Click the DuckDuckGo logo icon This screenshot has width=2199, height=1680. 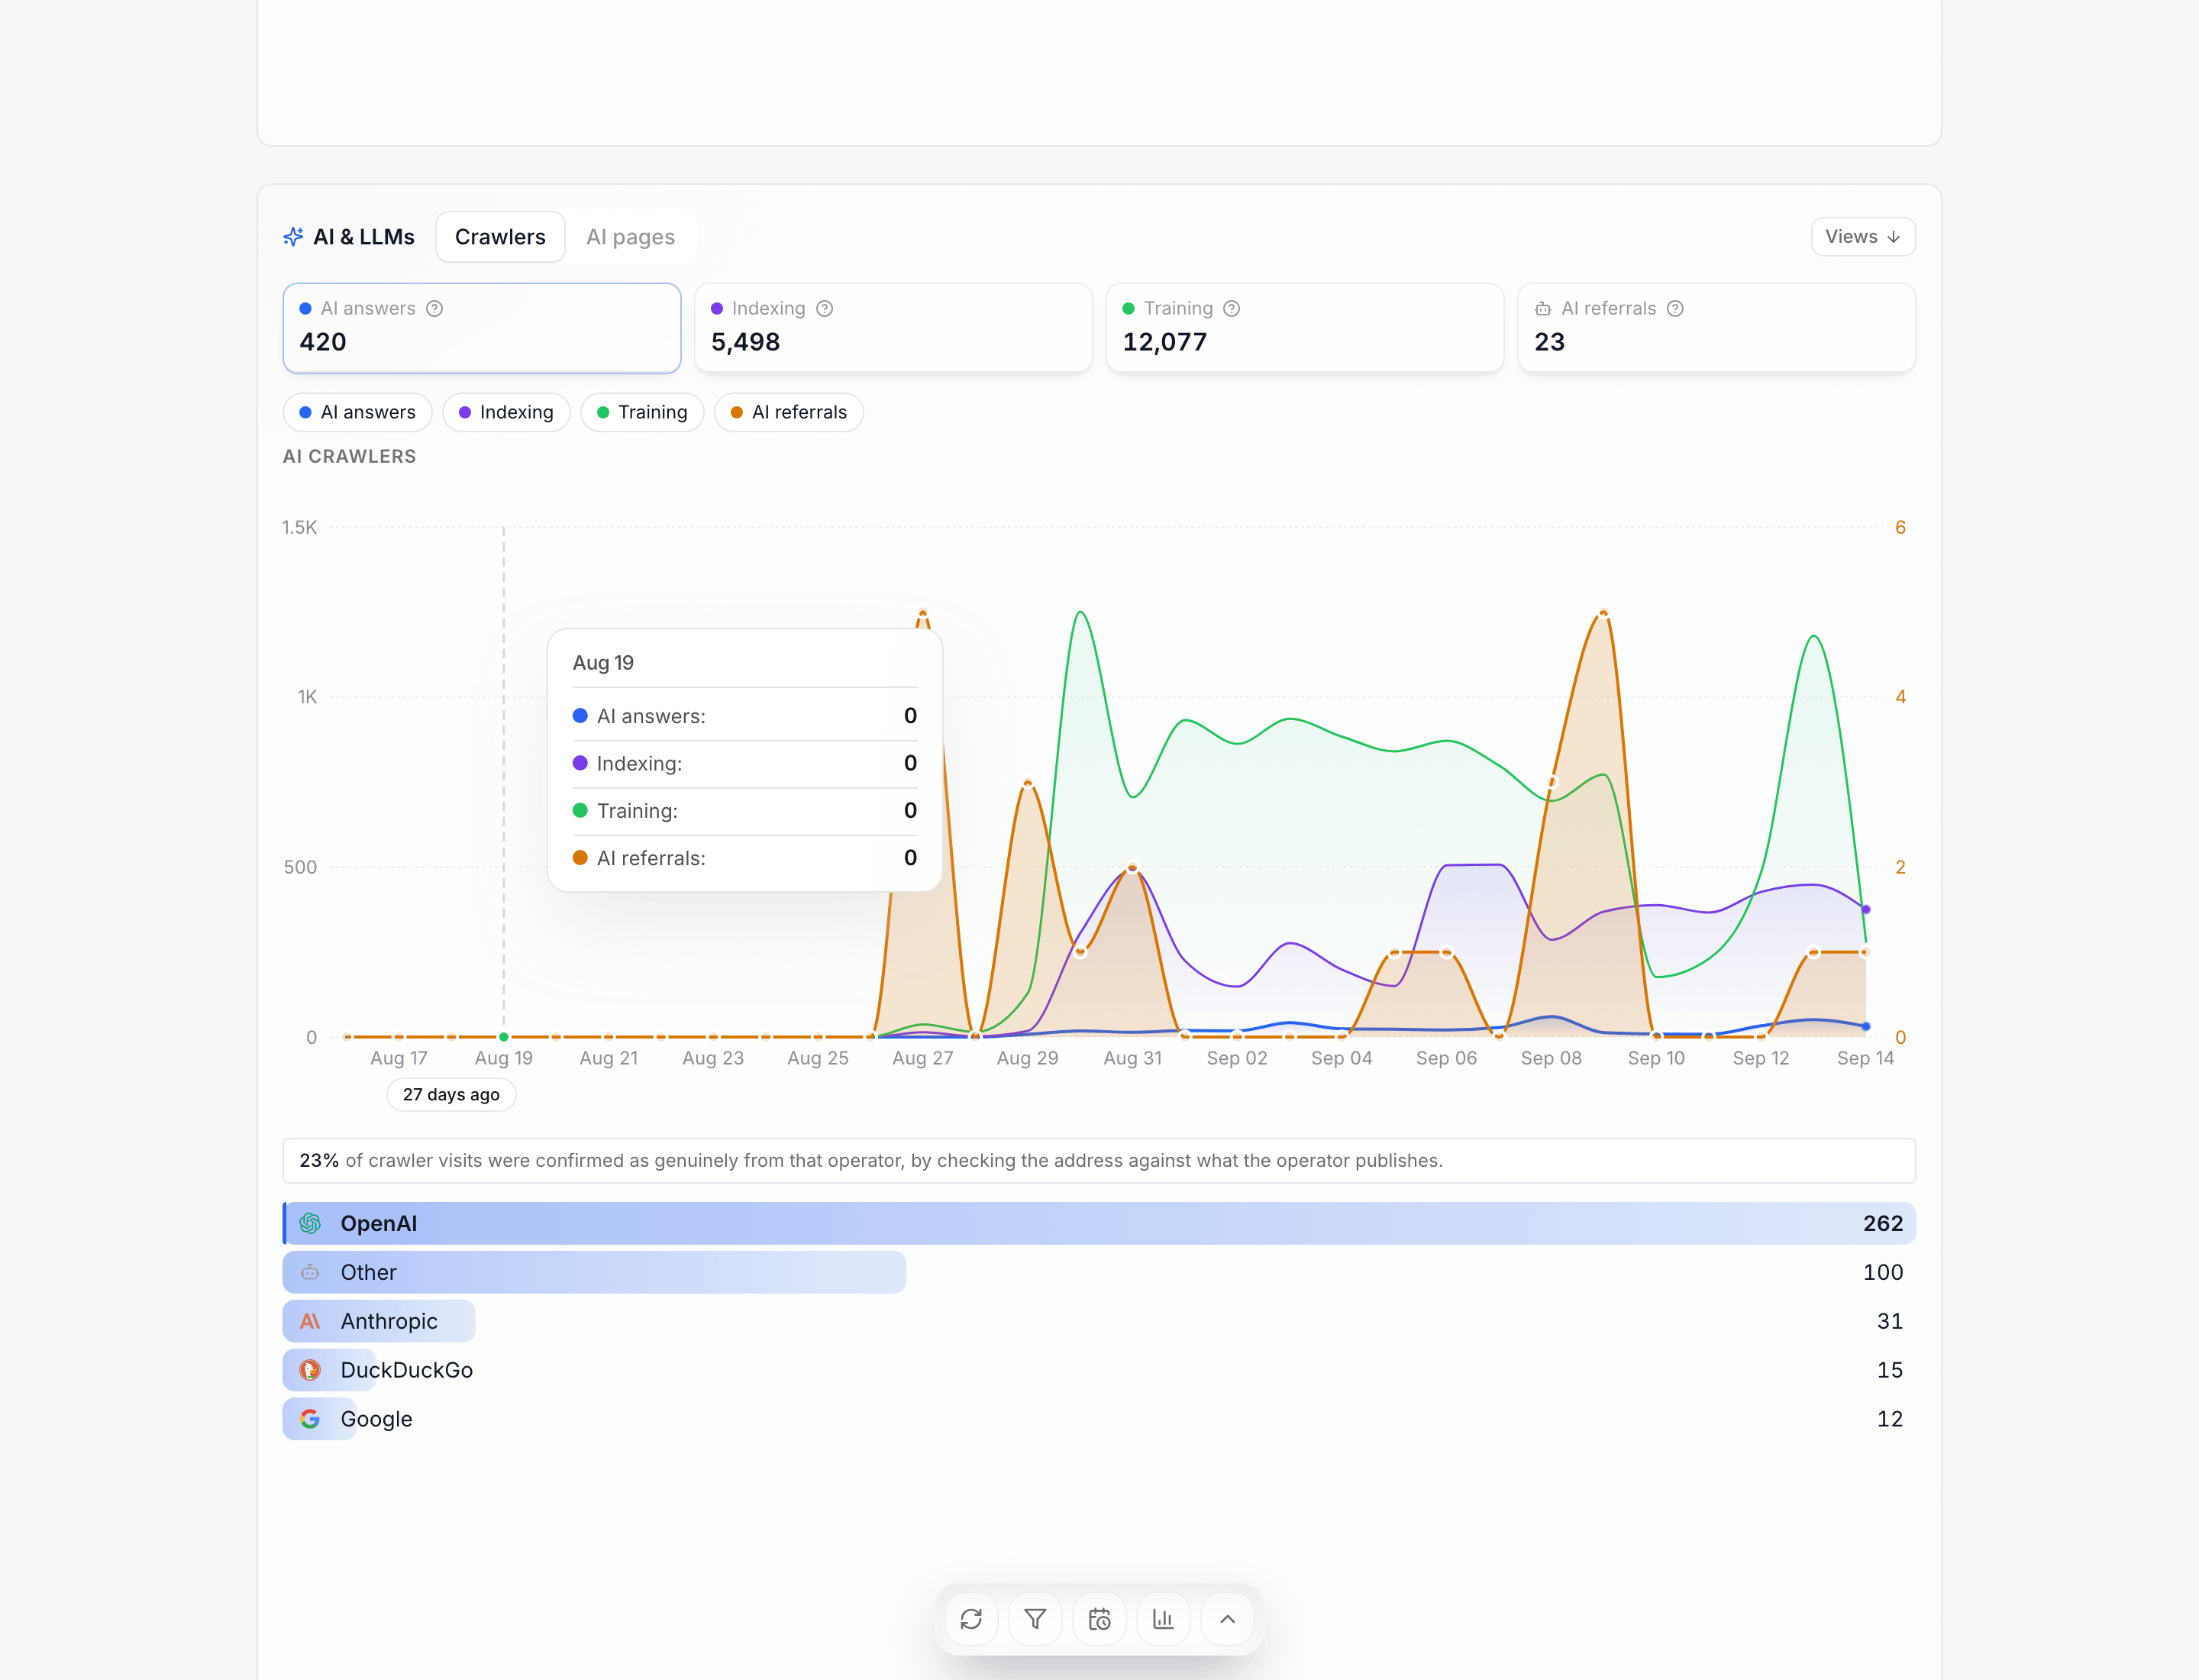tap(310, 1370)
